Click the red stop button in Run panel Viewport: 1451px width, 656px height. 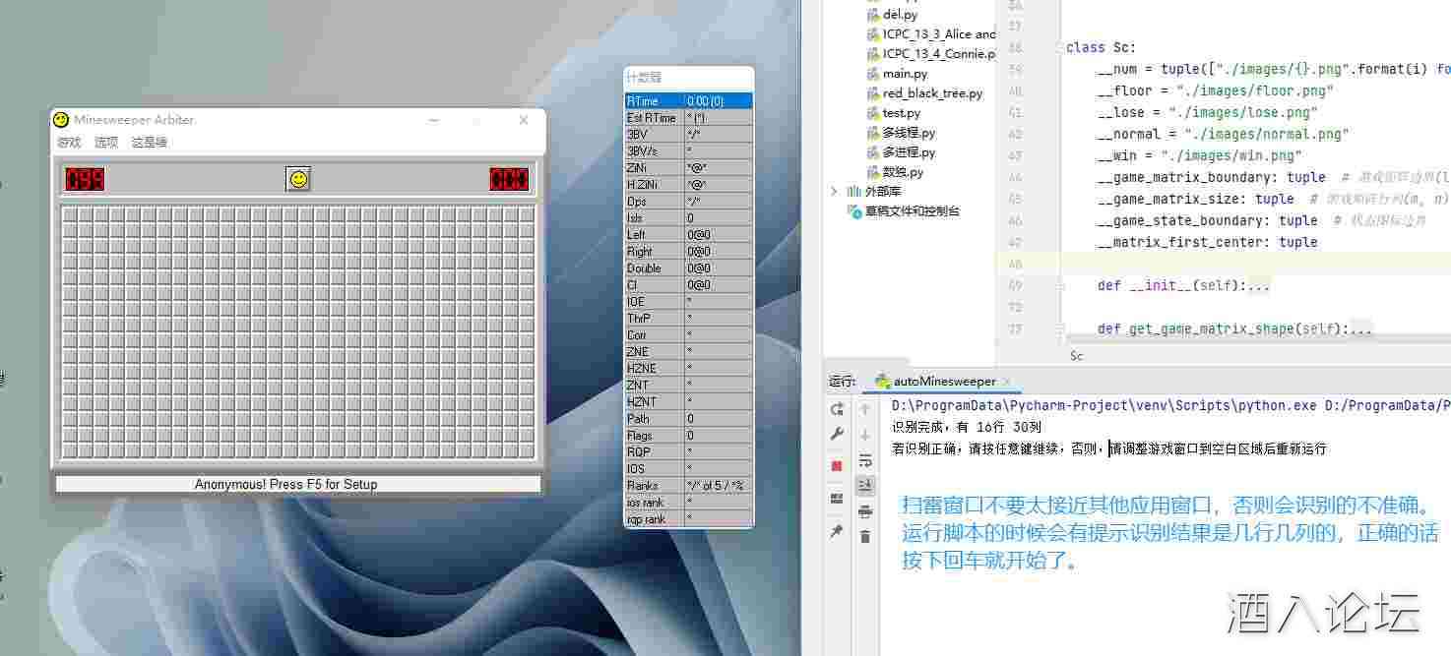pyautogui.click(x=837, y=465)
